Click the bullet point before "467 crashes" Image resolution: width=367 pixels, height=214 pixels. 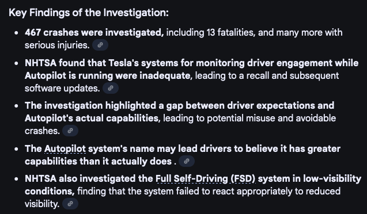click(16, 33)
